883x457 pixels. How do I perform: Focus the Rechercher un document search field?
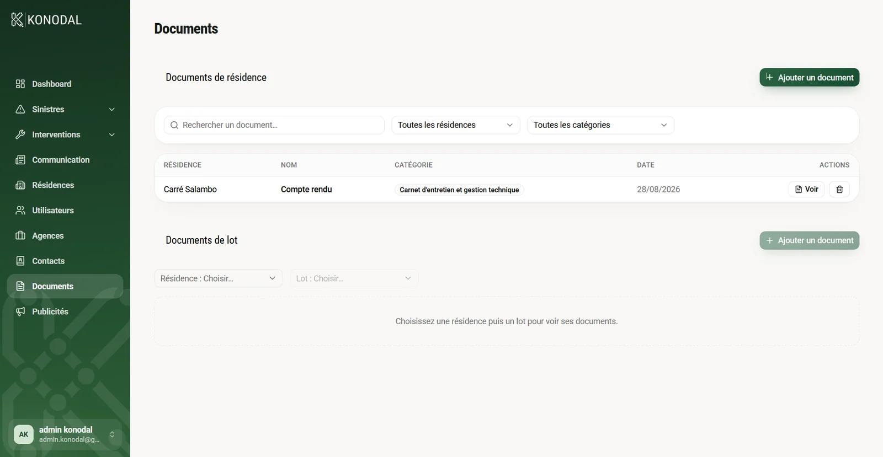[x=274, y=125]
